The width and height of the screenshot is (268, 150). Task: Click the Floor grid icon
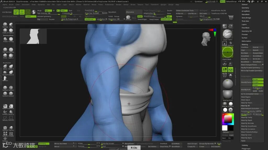(225, 64)
